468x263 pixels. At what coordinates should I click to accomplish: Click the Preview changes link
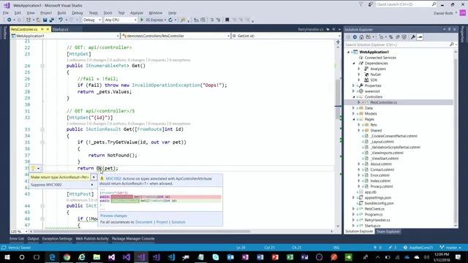[x=113, y=216]
